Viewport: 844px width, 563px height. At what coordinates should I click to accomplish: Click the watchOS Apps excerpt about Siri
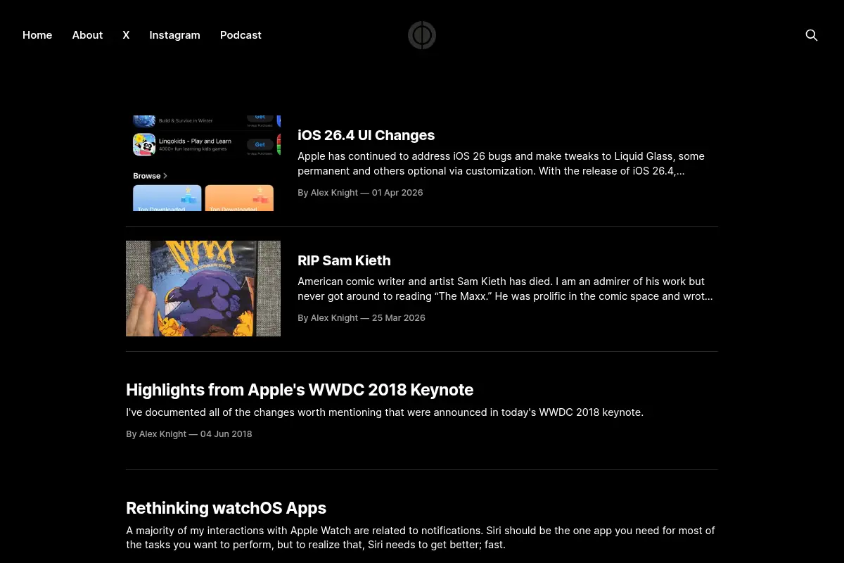pos(421,538)
